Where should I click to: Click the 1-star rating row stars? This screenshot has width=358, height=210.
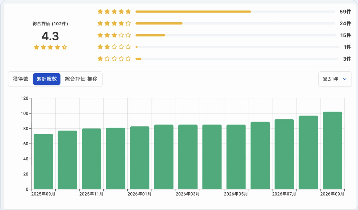coord(114,59)
